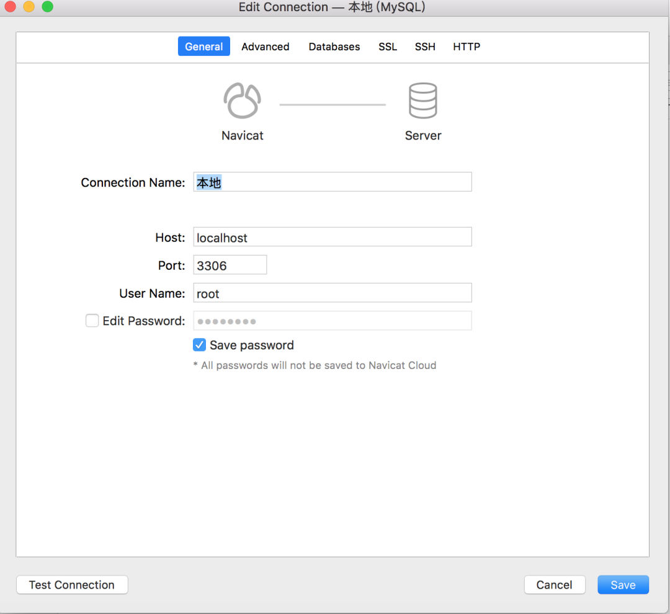Switch to the General tab
The width and height of the screenshot is (670, 614).
click(x=203, y=47)
